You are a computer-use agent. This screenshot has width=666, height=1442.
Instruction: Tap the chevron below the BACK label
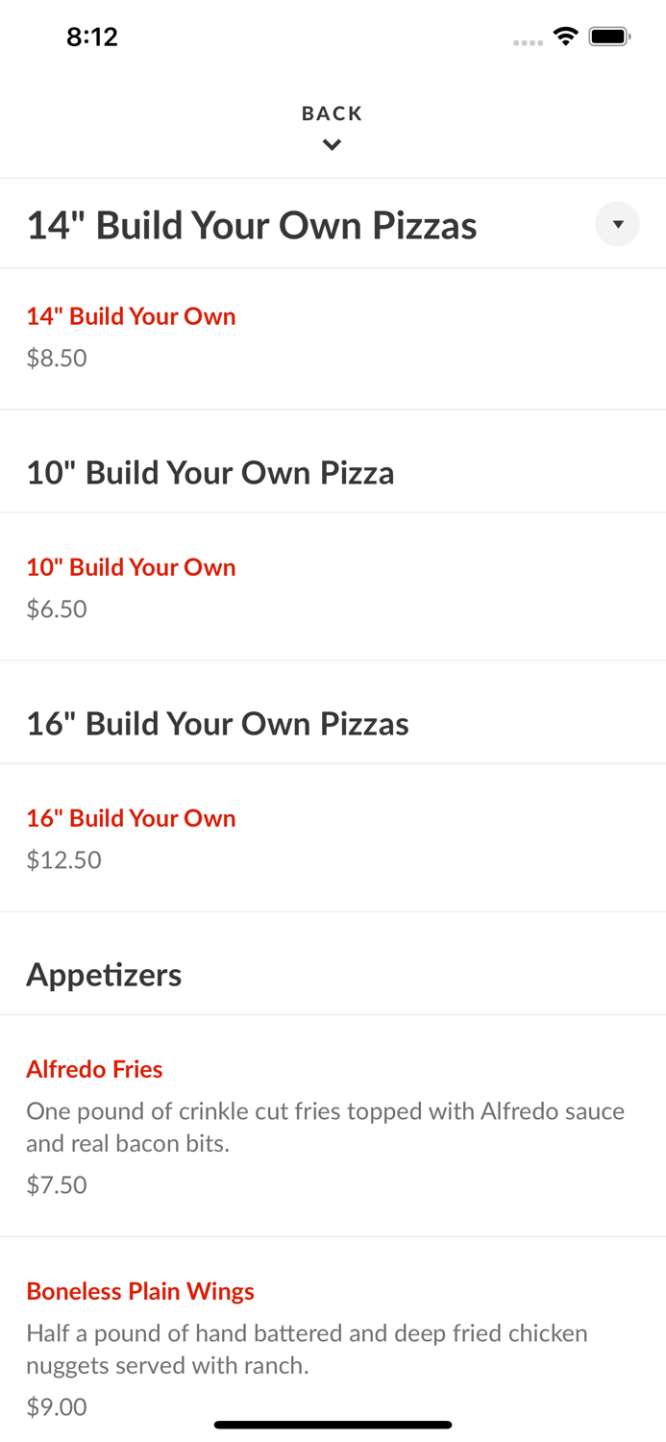click(332, 144)
